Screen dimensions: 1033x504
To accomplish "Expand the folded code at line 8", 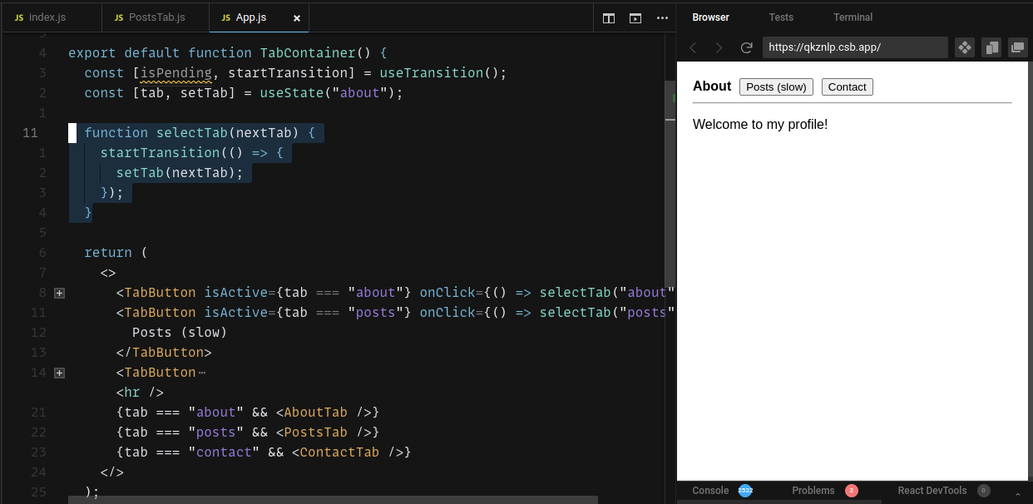I will (59, 293).
